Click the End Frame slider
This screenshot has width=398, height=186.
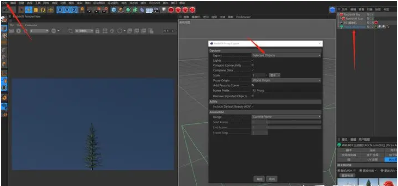(294, 127)
